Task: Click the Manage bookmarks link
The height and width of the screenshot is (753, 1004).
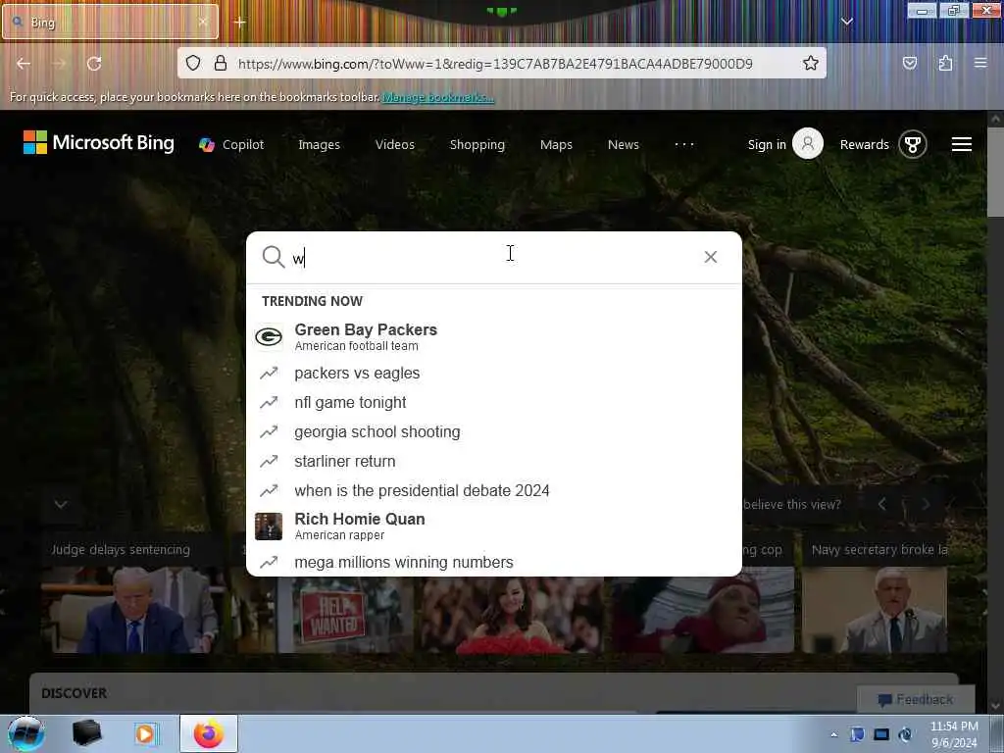Action: [438, 97]
